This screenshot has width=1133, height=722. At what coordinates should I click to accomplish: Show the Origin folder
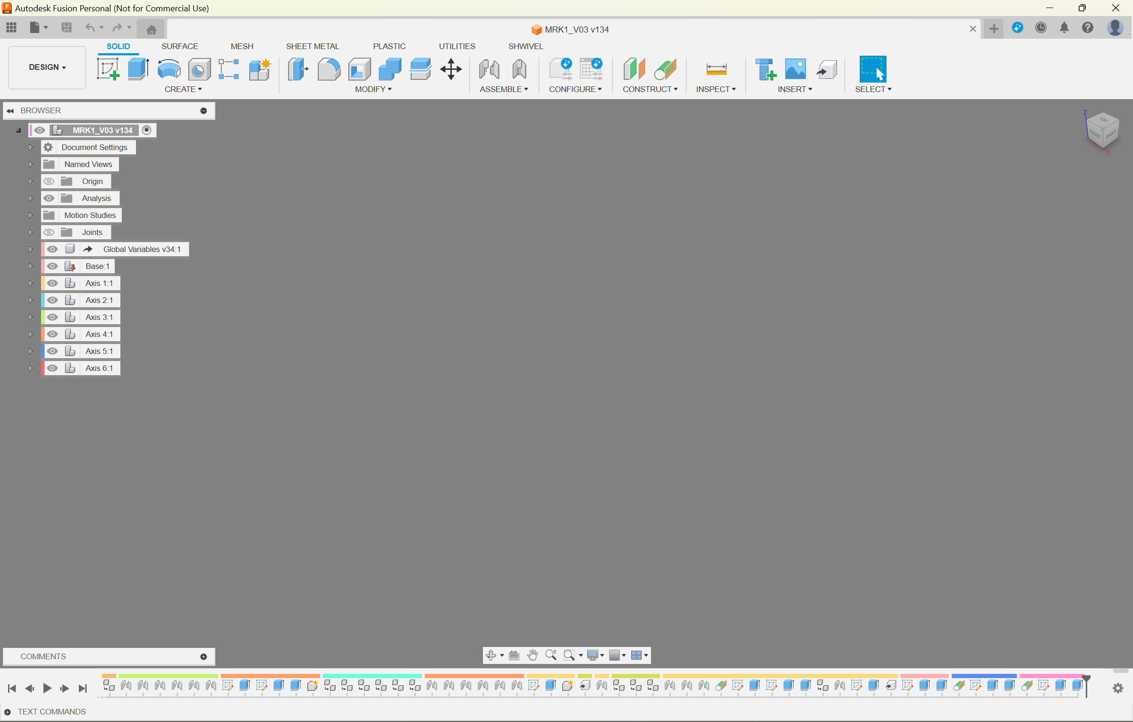(49, 181)
